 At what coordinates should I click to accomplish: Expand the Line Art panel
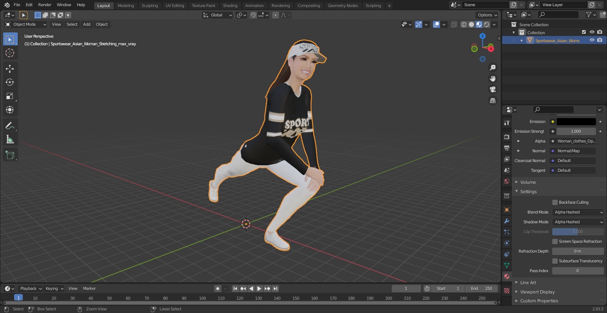pyautogui.click(x=528, y=283)
